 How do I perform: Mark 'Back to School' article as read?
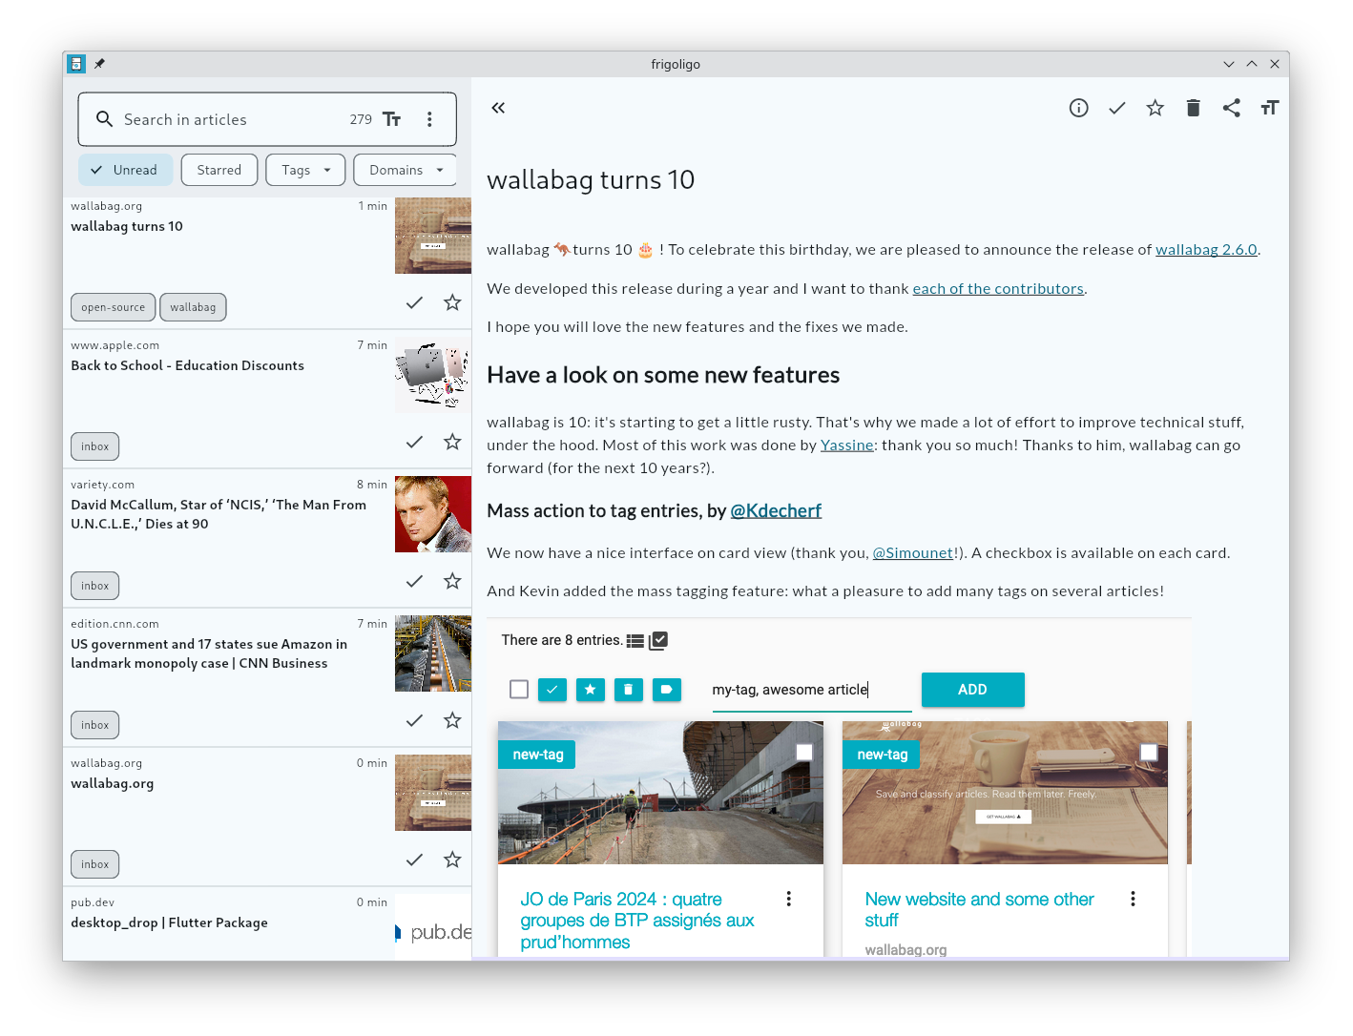[x=414, y=442]
